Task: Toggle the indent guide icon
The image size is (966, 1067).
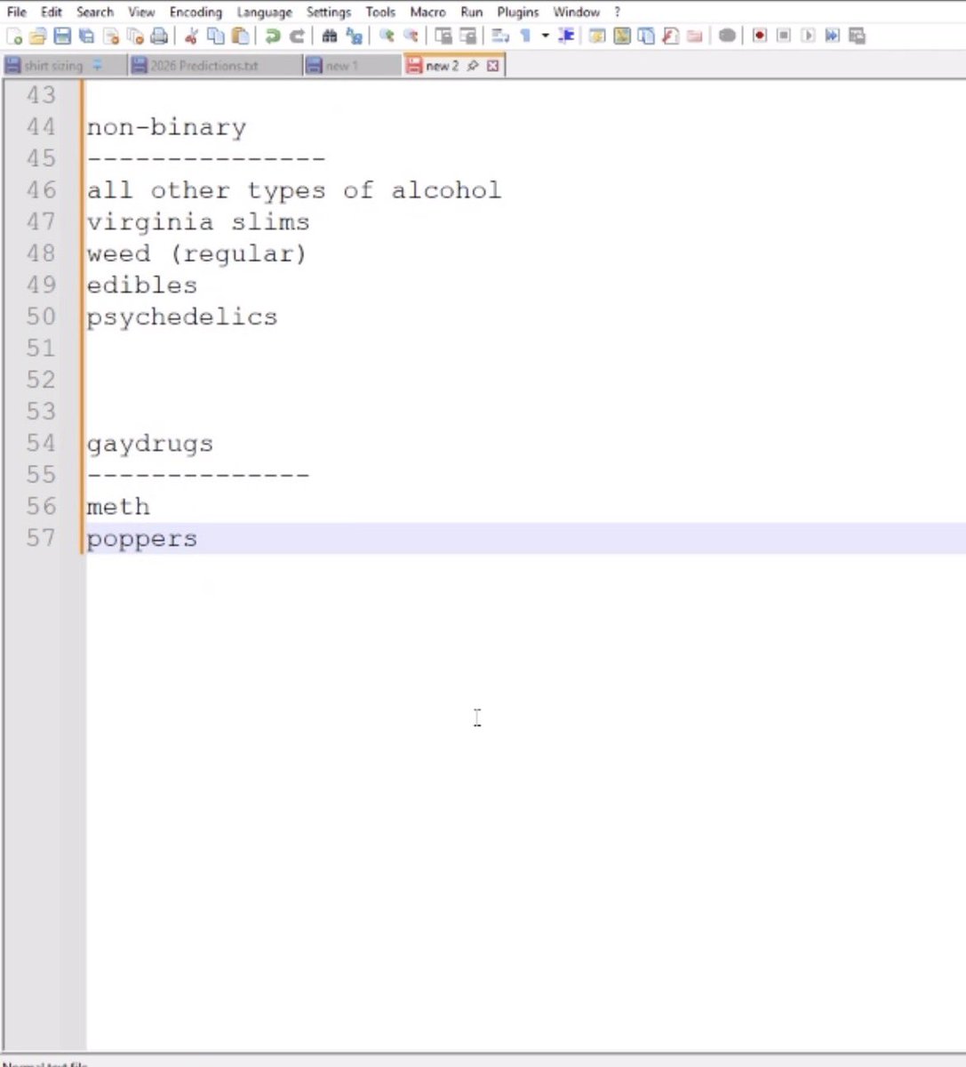Action: pyautogui.click(x=566, y=36)
